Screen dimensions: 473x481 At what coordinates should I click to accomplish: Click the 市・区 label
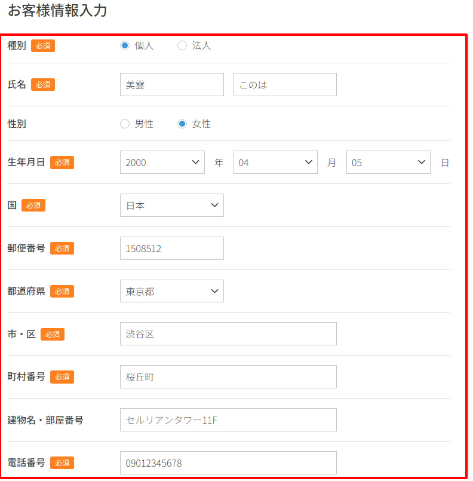click(21, 334)
